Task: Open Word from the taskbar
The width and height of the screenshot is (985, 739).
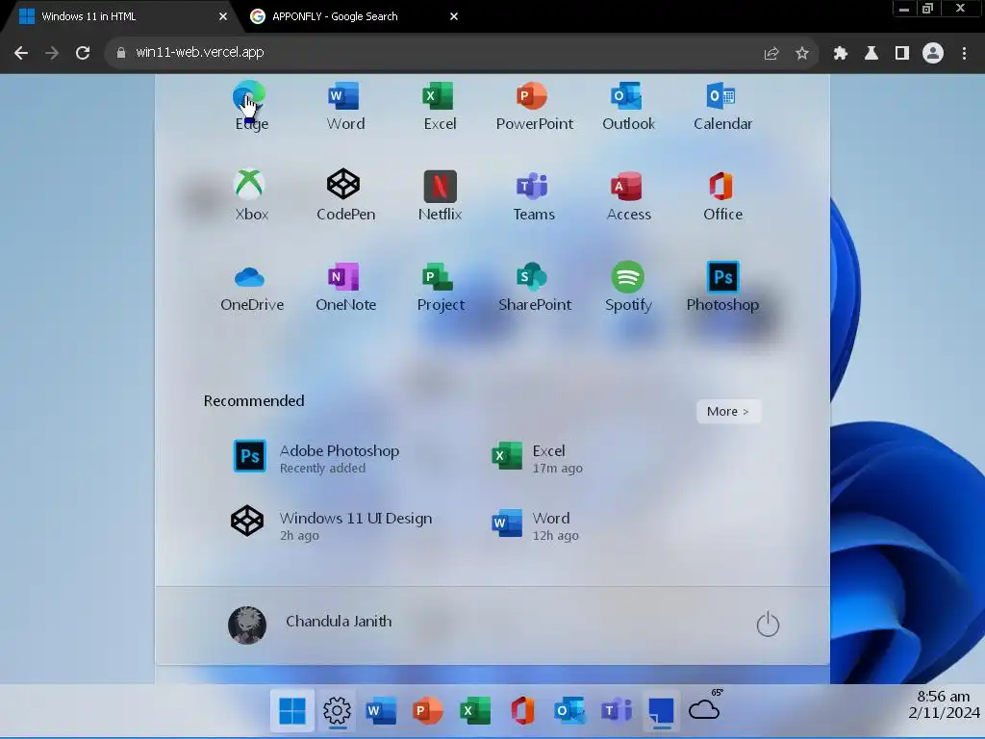Action: click(x=381, y=711)
